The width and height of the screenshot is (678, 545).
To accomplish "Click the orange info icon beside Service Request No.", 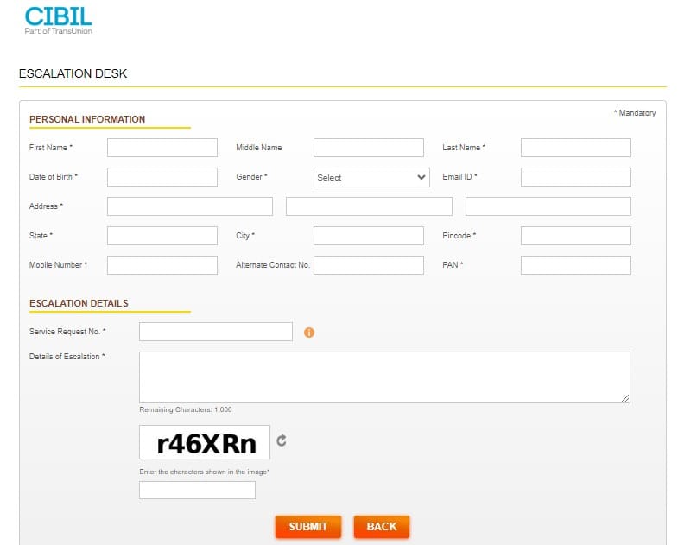I will click(x=308, y=333).
